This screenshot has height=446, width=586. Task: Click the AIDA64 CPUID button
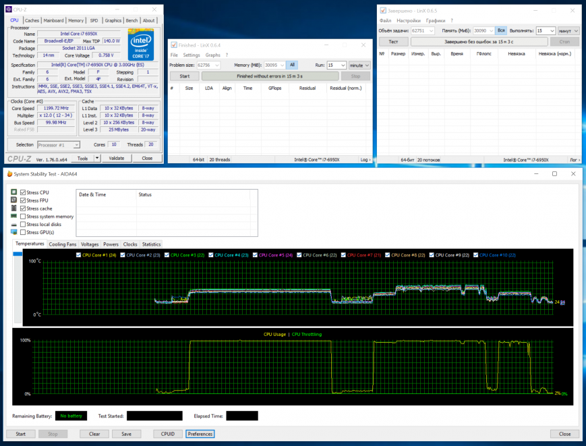(168, 434)
